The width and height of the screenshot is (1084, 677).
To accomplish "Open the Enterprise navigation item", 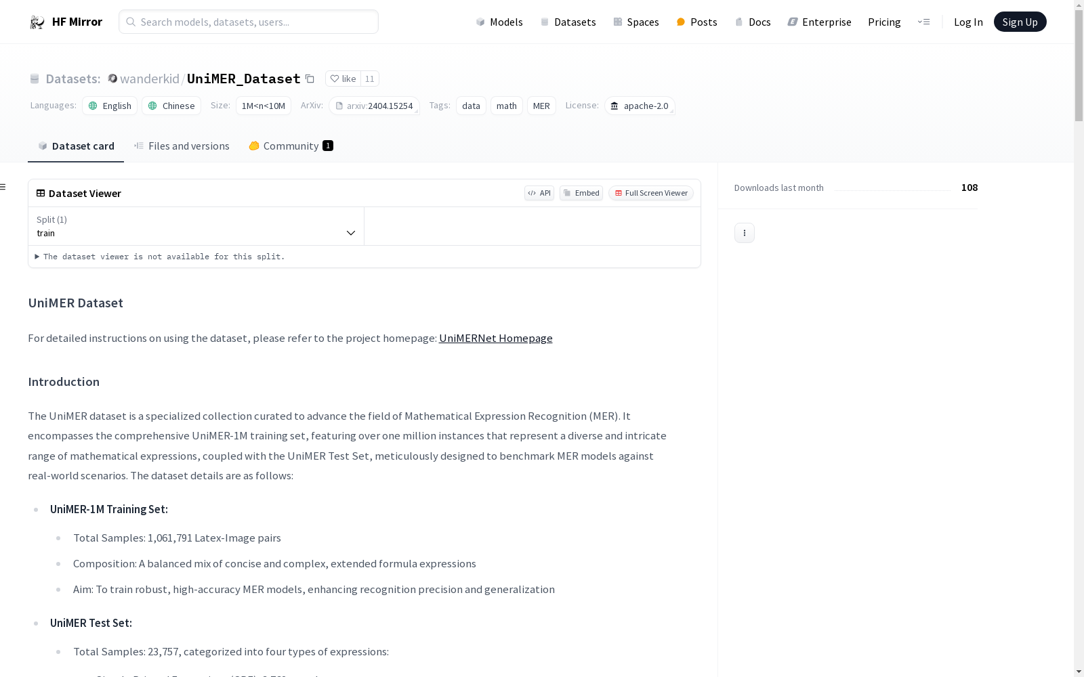I will (x=819, y=22).
